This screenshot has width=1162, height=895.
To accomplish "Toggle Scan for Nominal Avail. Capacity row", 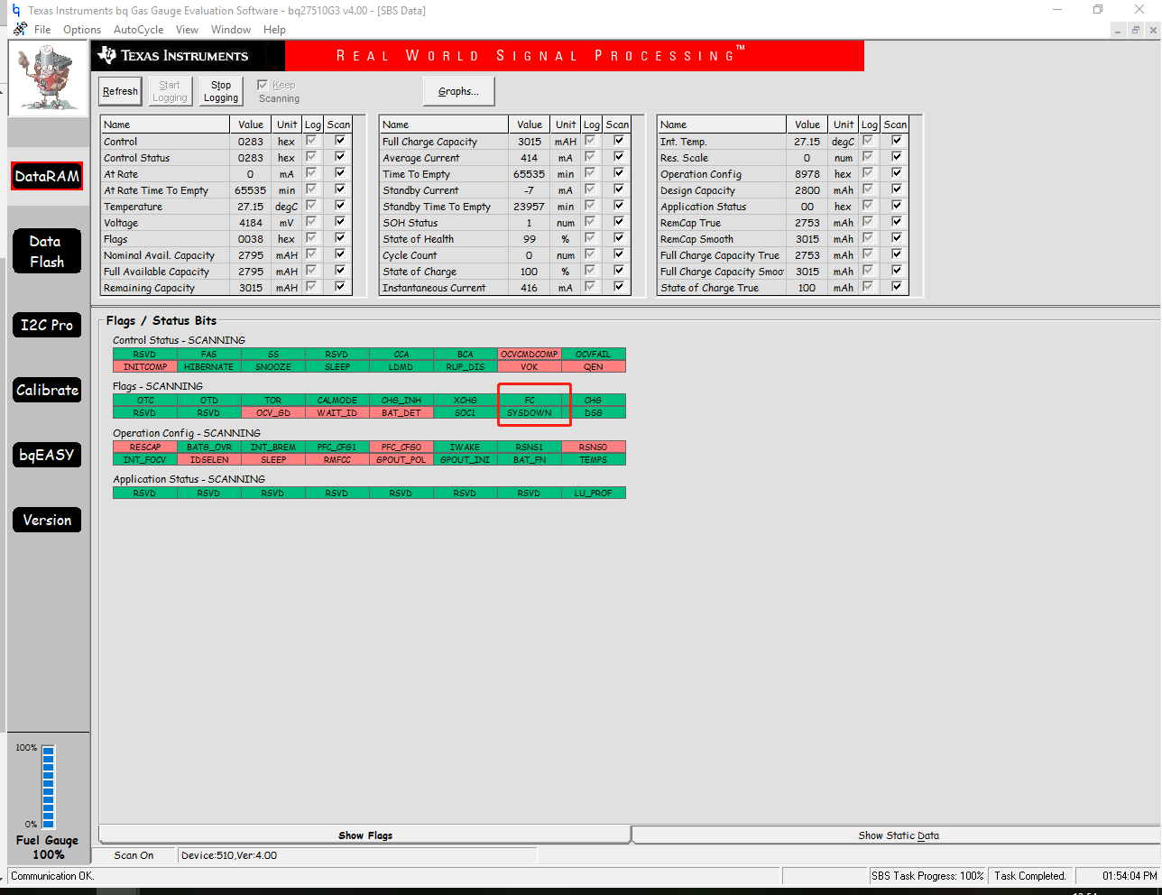I will [x=340, y=254].
